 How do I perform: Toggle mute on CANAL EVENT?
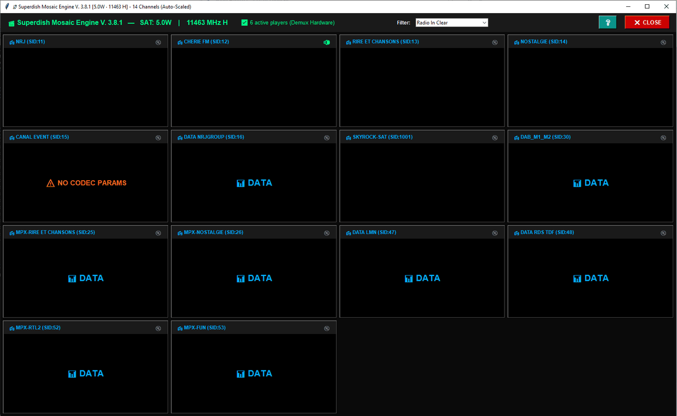(158, 137)
